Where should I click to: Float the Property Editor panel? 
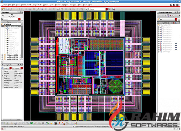20,65
